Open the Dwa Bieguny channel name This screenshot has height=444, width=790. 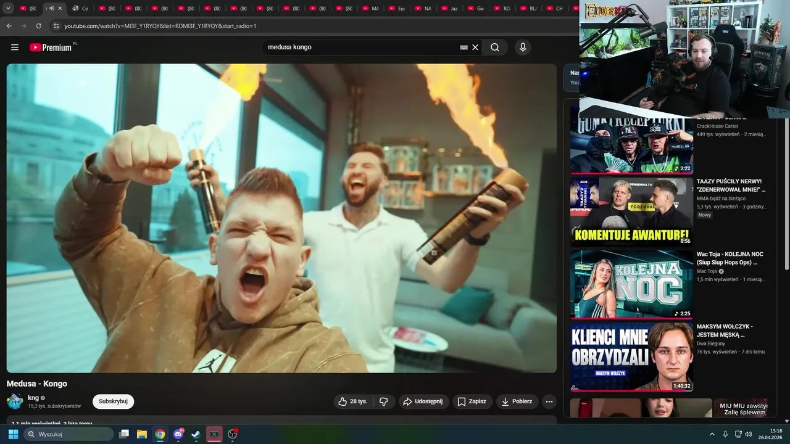point(710,344)
